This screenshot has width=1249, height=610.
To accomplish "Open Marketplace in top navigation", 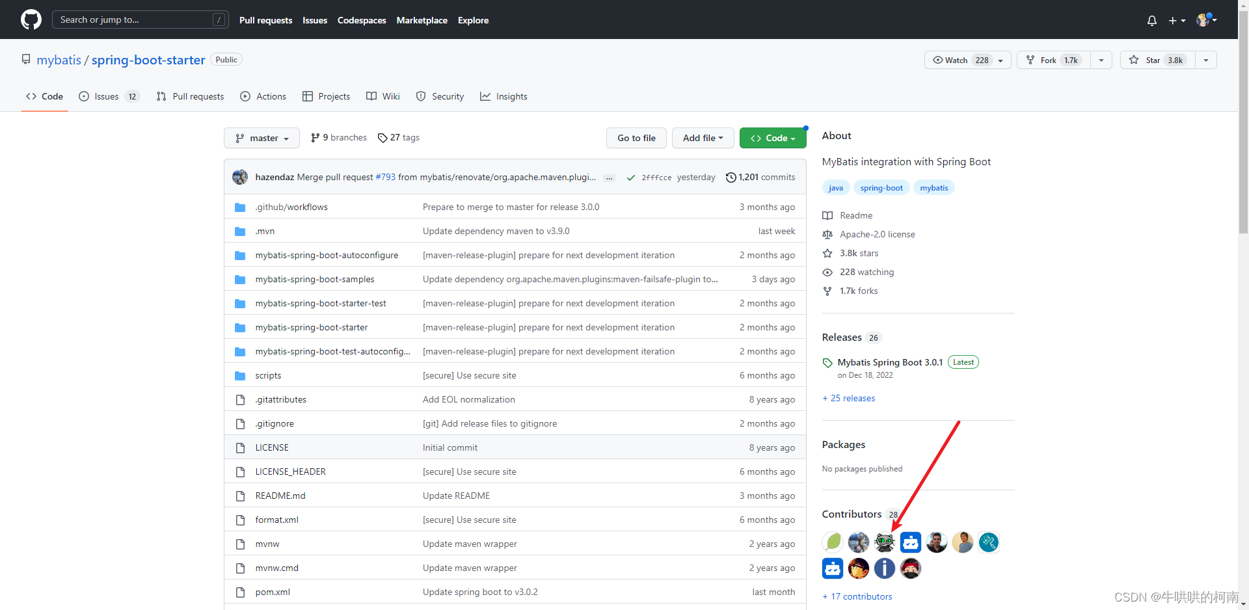I will pyautogui.click(x=422, y=20).
